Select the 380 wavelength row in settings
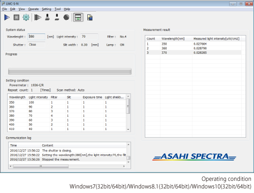The width and height of the screenshot is (254, 193). point(67,116)
